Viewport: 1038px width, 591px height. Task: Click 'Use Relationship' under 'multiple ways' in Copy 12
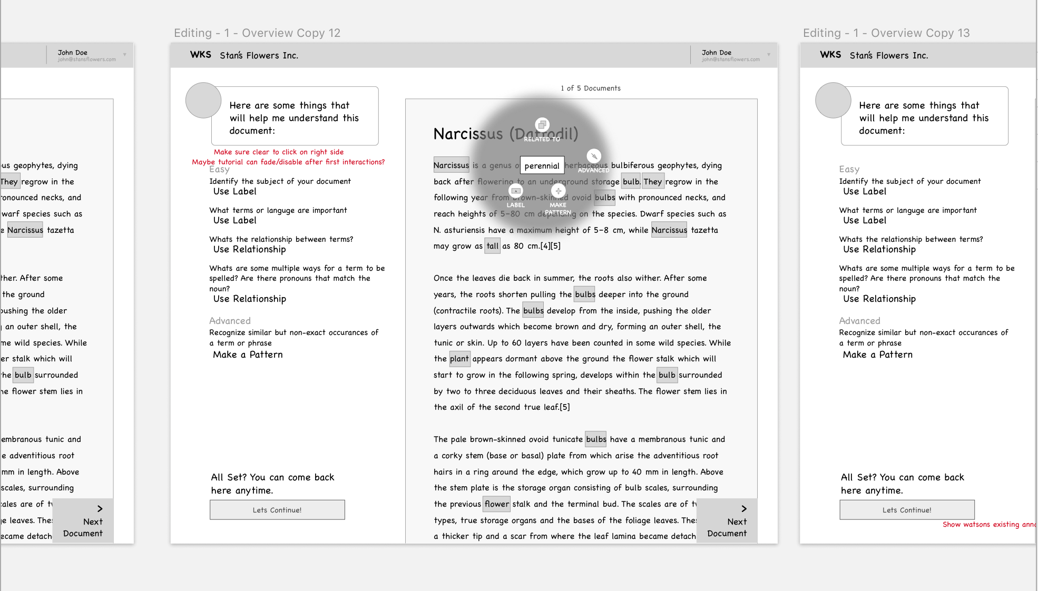pyautogui.click(x=249, y=299)
